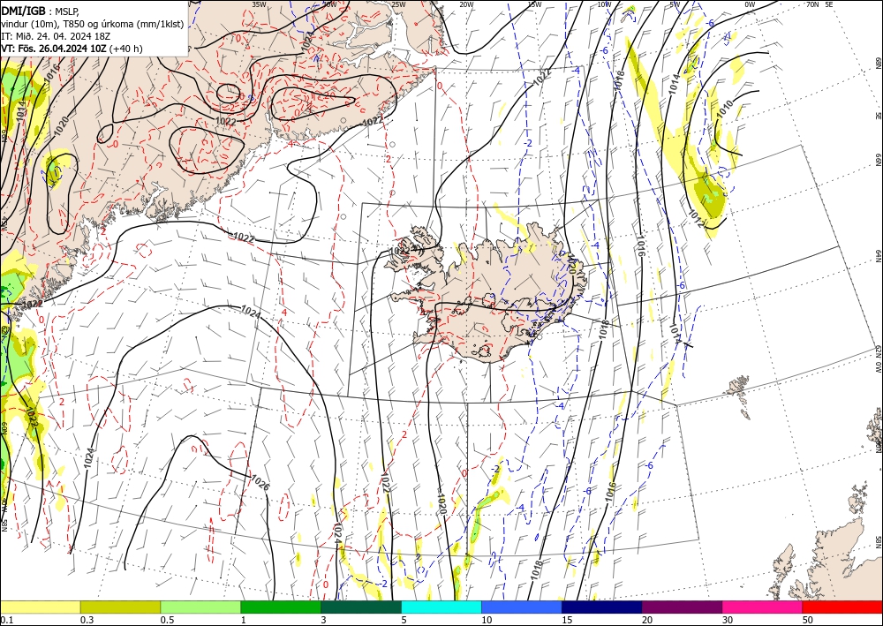Click the light green 0.5 legend swatch

(x=200, y=607)
